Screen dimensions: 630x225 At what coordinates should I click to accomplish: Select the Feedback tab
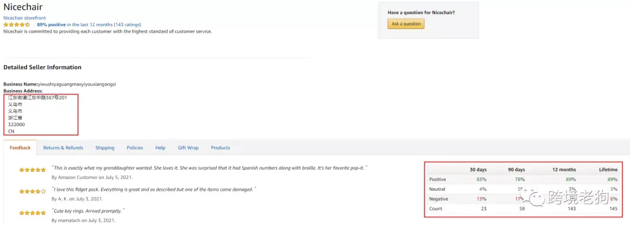(x=20, y=148)
